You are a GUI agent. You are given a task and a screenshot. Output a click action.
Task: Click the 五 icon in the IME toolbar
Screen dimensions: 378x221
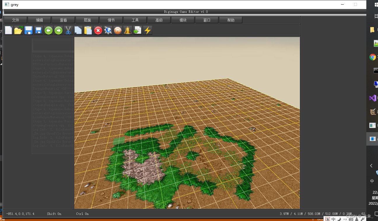pyautogui.click(x=328, y=219)
